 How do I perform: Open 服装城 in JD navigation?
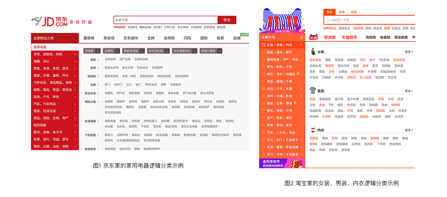click(x=89, y=38)
